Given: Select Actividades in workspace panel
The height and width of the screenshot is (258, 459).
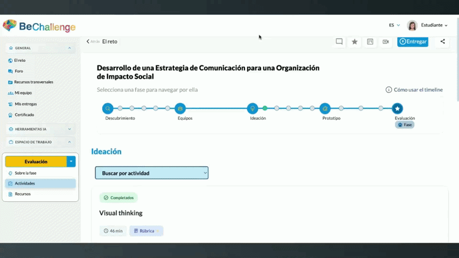Looking at the screenshot, I should [x=40, y=183].
